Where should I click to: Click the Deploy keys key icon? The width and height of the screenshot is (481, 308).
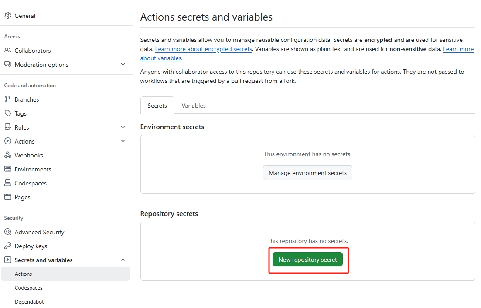7,246
